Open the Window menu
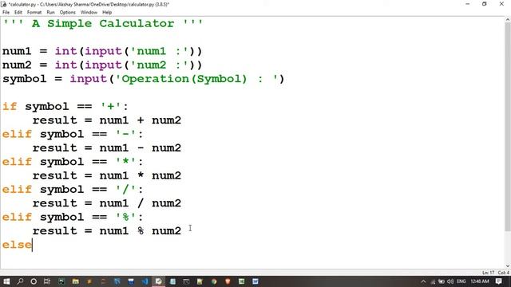 (89, 13)
